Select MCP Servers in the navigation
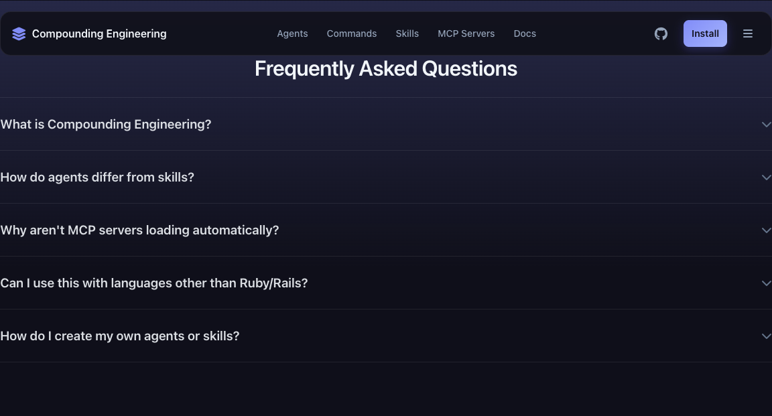This screenshot has height=416, width=772. click(466, 33)
